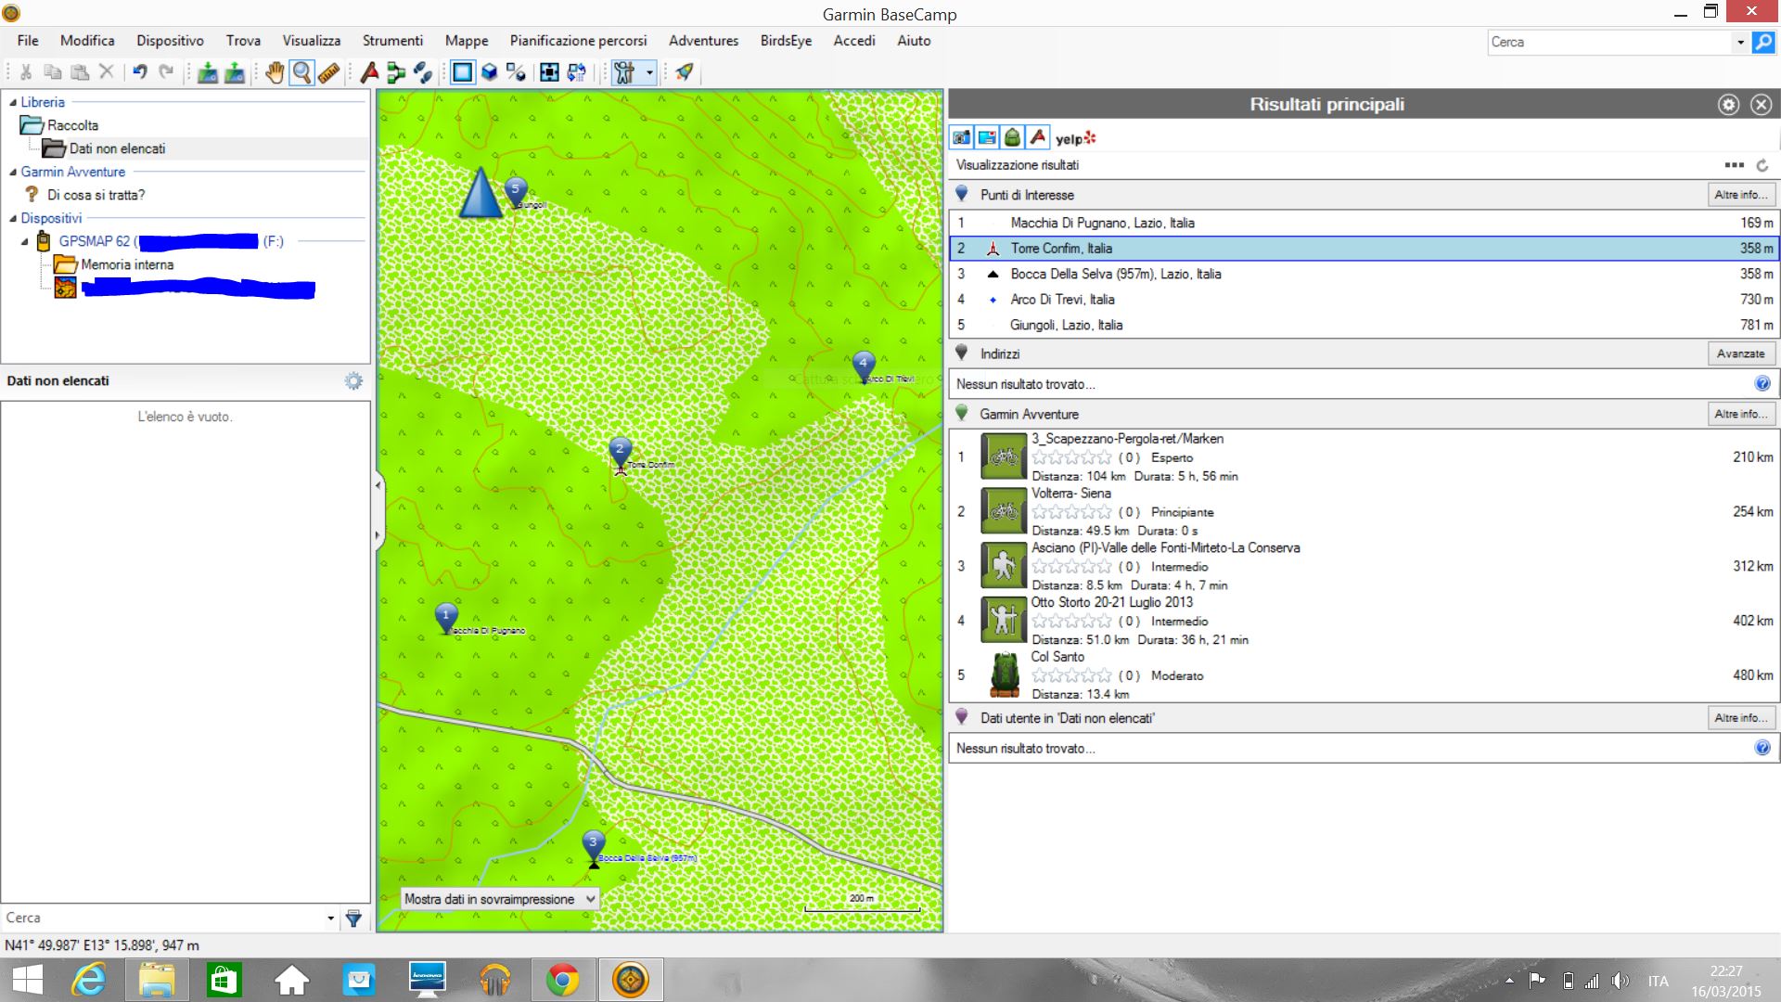Click the top-right Cerca search field
The height and width of the screenshot is (1002, 1781).
pos(1609,42)
